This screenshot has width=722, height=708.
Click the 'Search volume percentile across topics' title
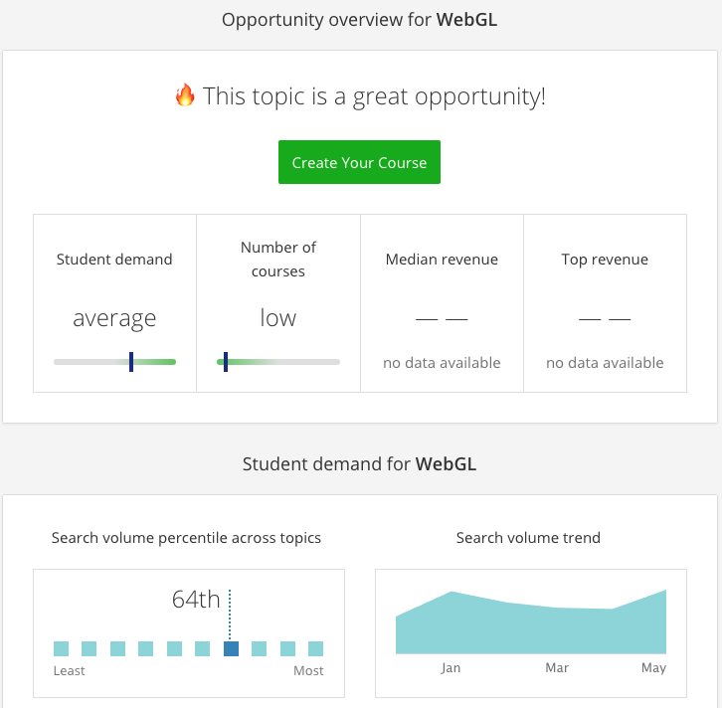pyautogui.click(x=187, y=538)
